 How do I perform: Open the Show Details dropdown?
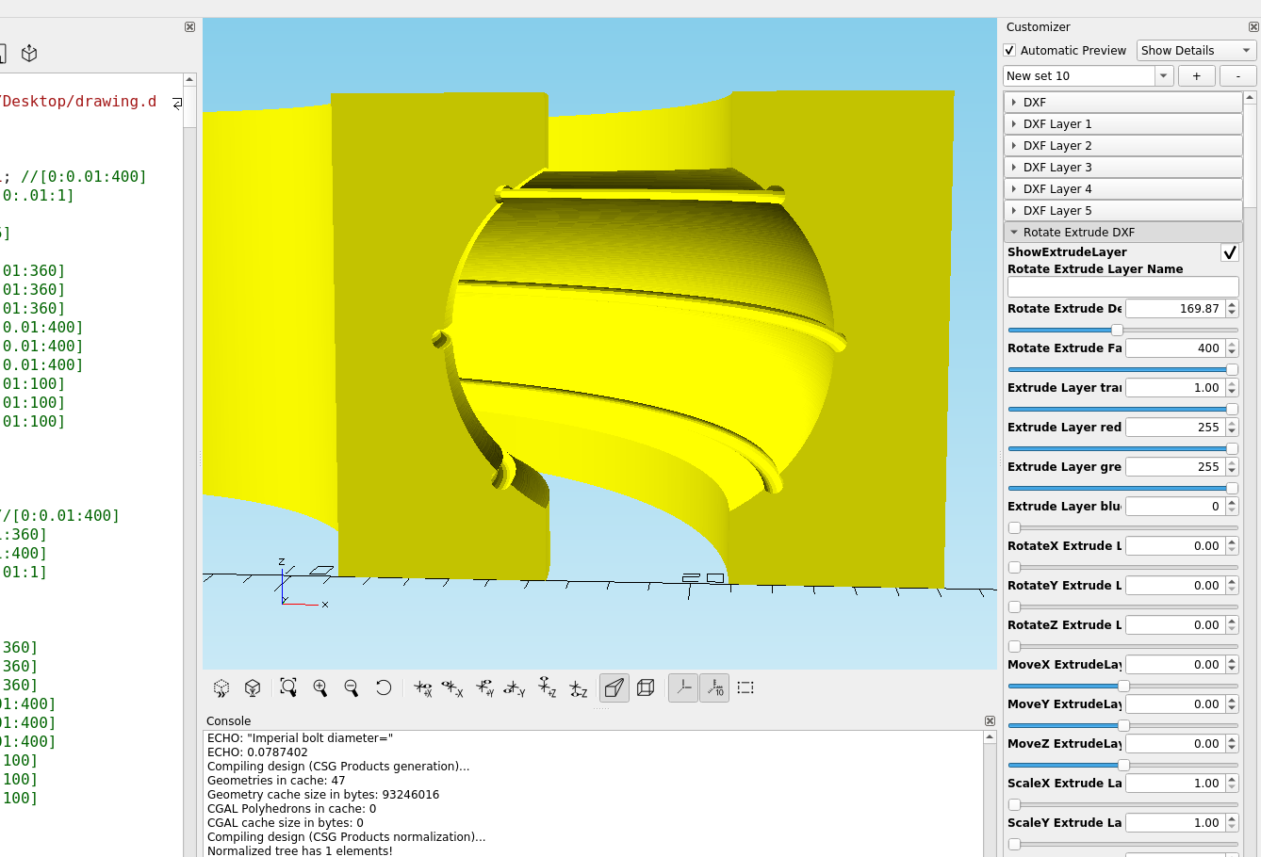pyautogui.click(x=1196, y=50)
